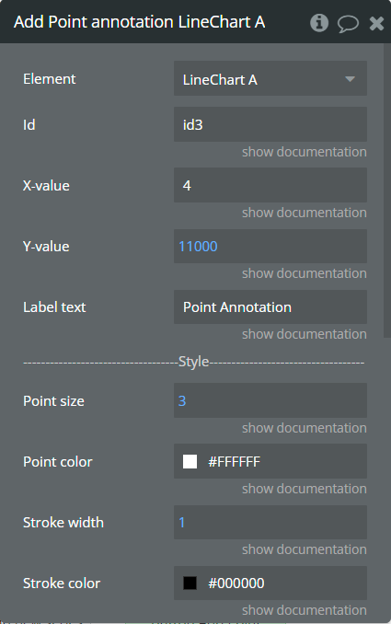Click the panel's vertical scrollbar
This screenshot has height=624, width=391.
[386, 191]
